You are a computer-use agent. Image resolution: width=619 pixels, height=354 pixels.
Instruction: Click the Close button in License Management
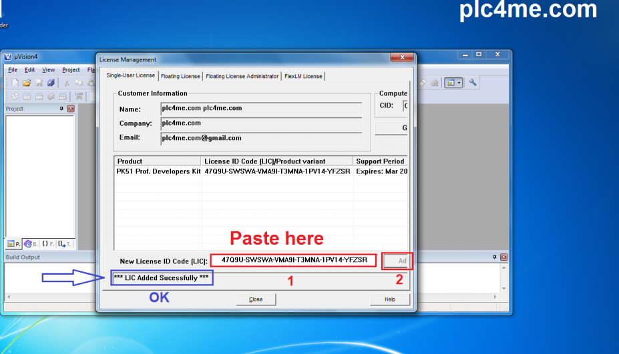256,299
